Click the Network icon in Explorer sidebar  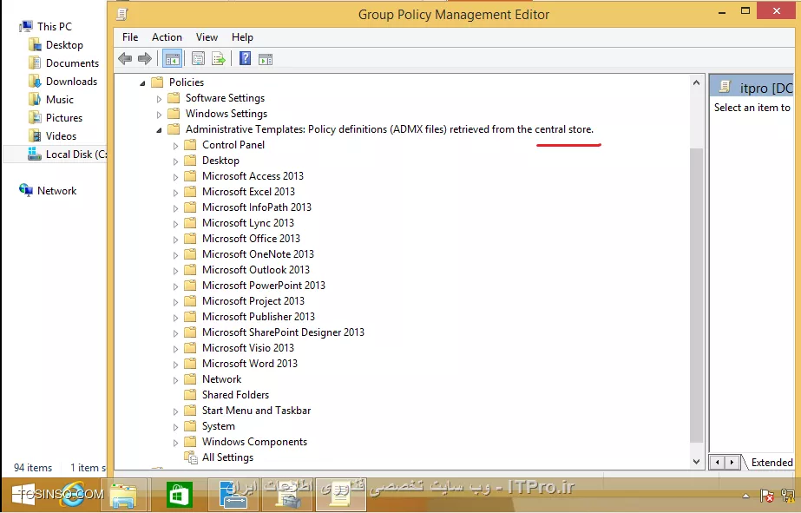(26, 191)
